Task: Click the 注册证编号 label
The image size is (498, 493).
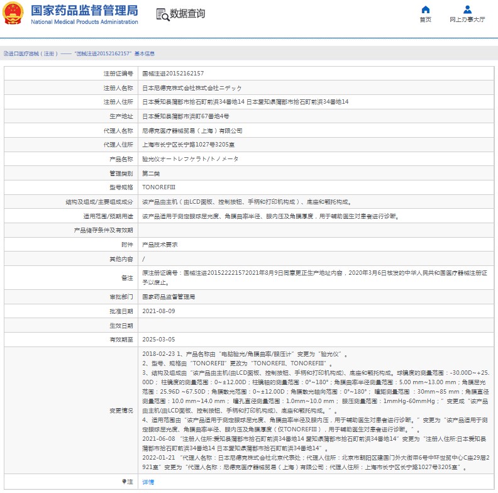Action: pos(118,74)
